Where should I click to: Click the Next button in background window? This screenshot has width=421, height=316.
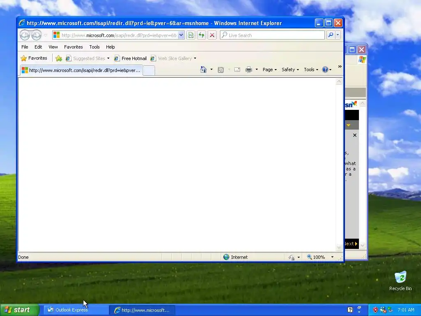coord(352,244)
